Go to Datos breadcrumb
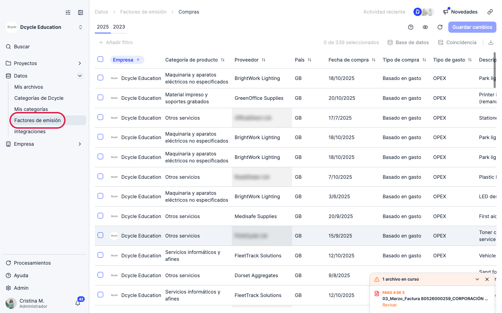The image size is (502, 313). [101, 12]
